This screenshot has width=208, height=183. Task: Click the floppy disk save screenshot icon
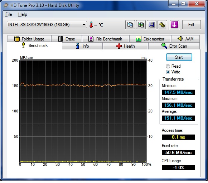(151, 25)
